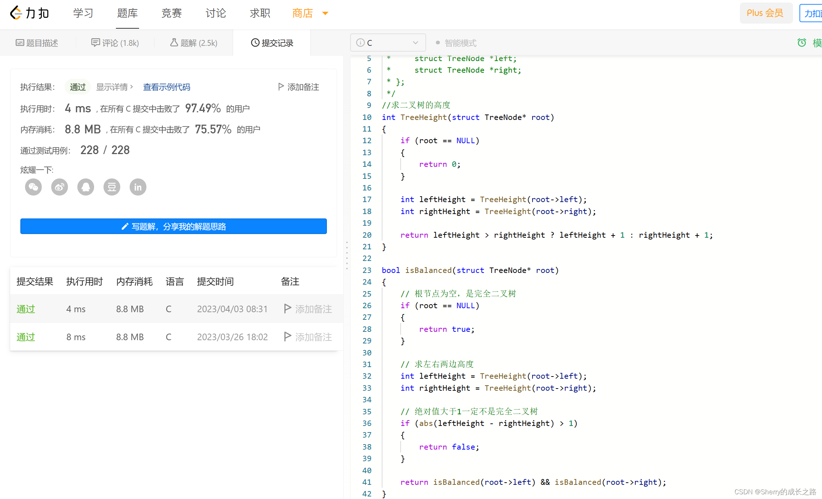Click 查看示例代码 link

[167, 87]
